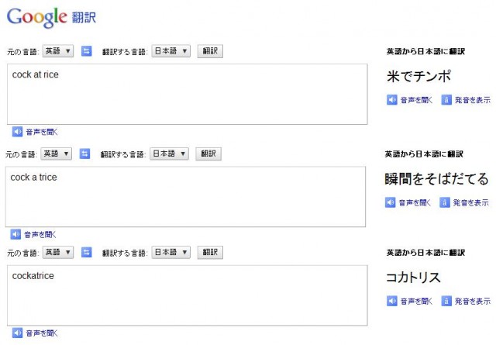Play audio for input 'cockatrice'
This screenshot has width=496, height=345.
point(17,333)
